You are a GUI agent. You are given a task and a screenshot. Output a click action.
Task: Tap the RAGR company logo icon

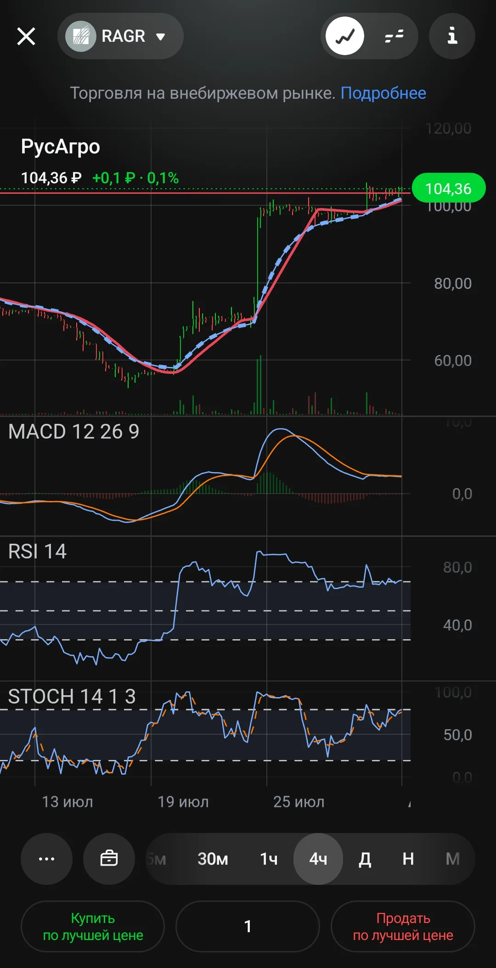click(x=80, y=36)
